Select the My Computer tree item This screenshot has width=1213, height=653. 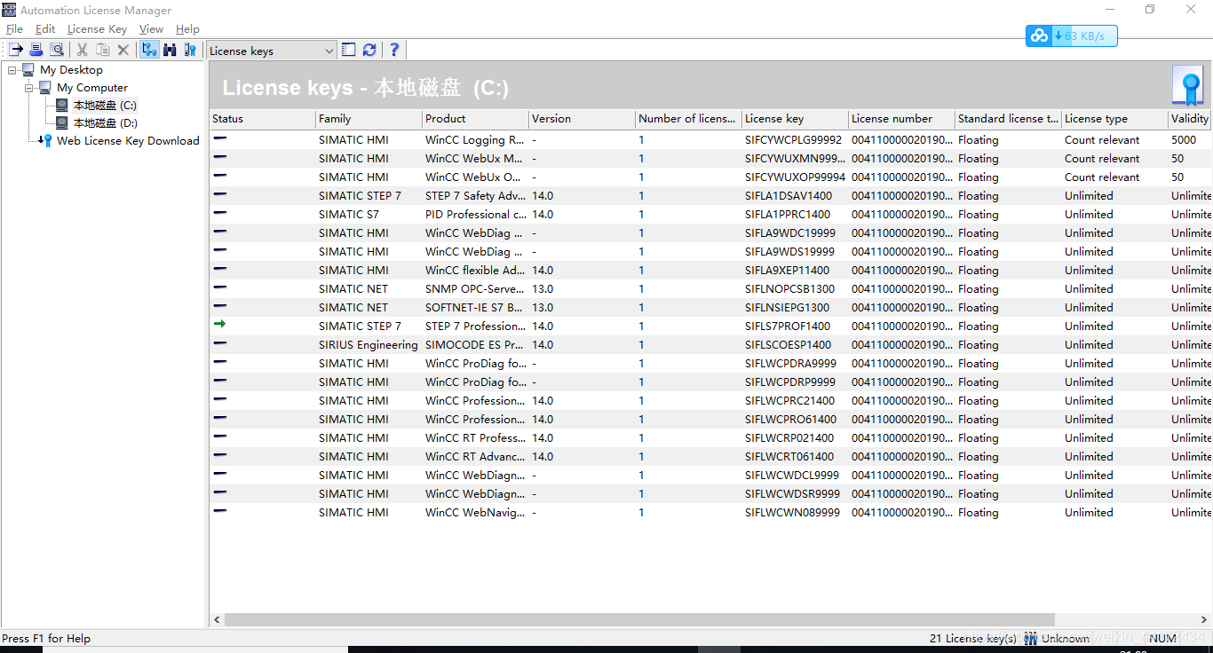pos(92,88)
